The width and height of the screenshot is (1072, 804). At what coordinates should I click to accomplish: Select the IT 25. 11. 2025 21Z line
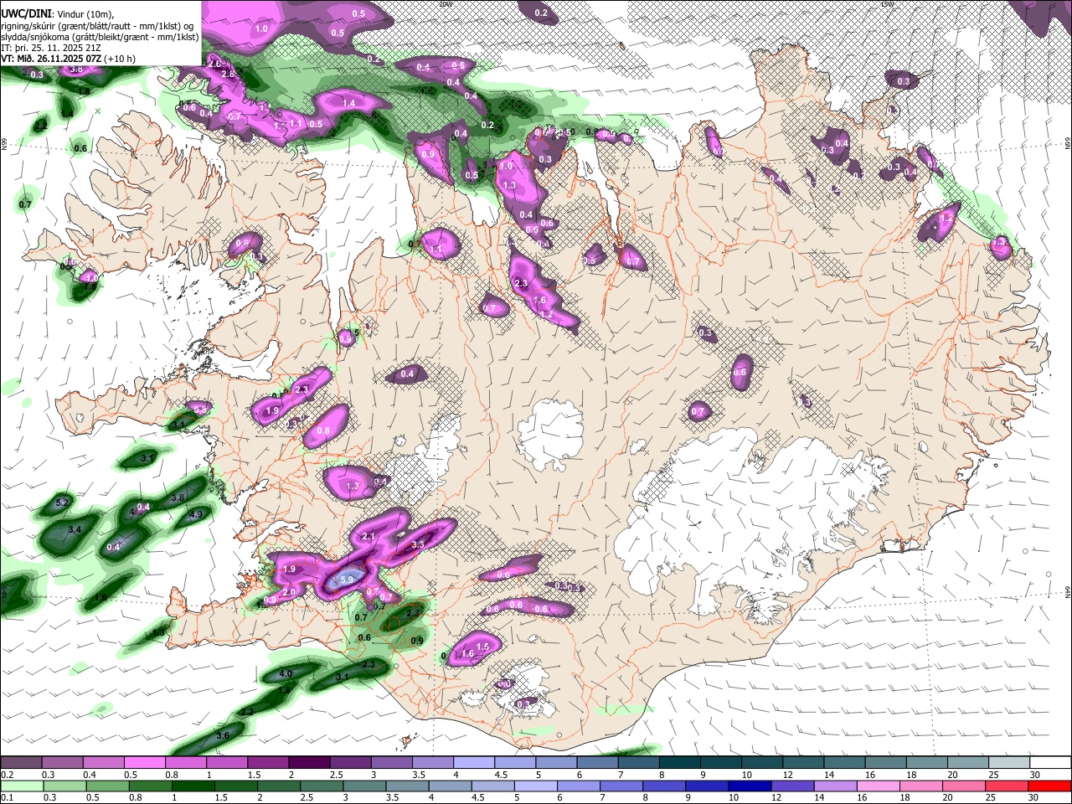coord(53,48)
